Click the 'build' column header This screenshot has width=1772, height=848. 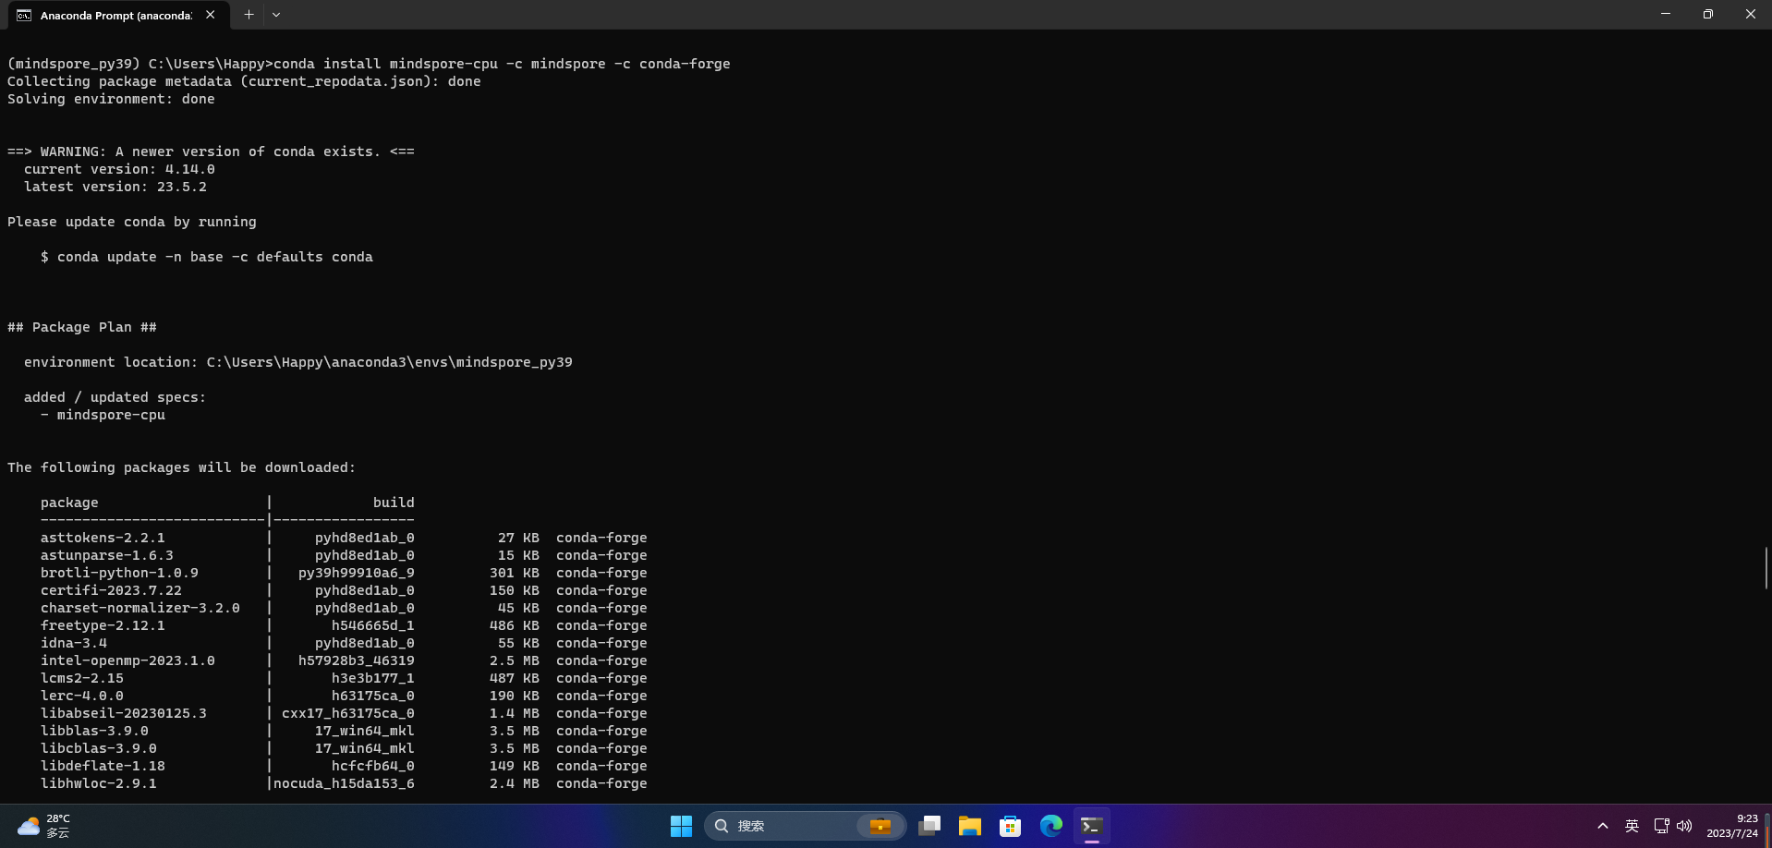coord(394,503)
